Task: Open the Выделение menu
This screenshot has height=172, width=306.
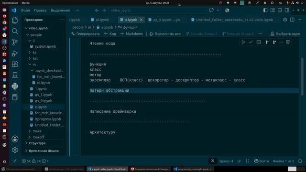Action: pos(60,11)
